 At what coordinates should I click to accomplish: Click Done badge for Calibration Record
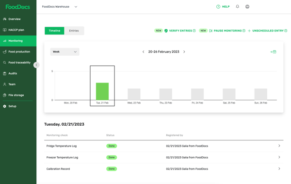pos(112,169)
